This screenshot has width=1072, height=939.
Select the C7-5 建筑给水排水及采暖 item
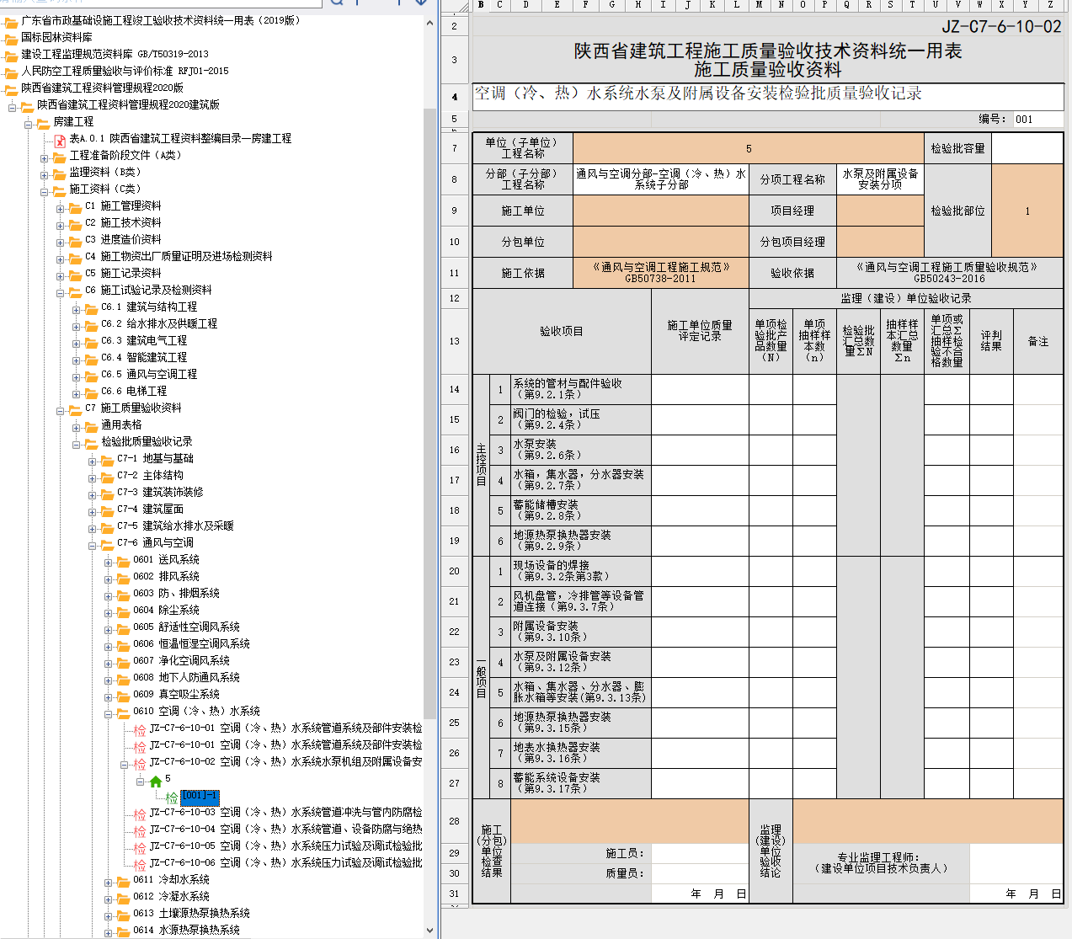tap(175, 526)
